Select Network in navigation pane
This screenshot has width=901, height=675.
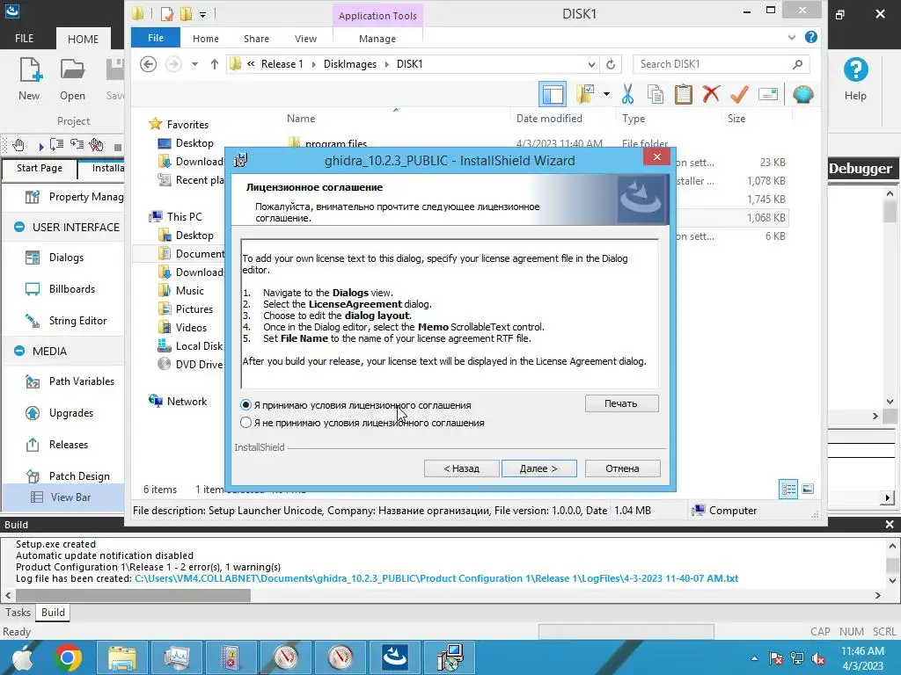coord(187,401)
